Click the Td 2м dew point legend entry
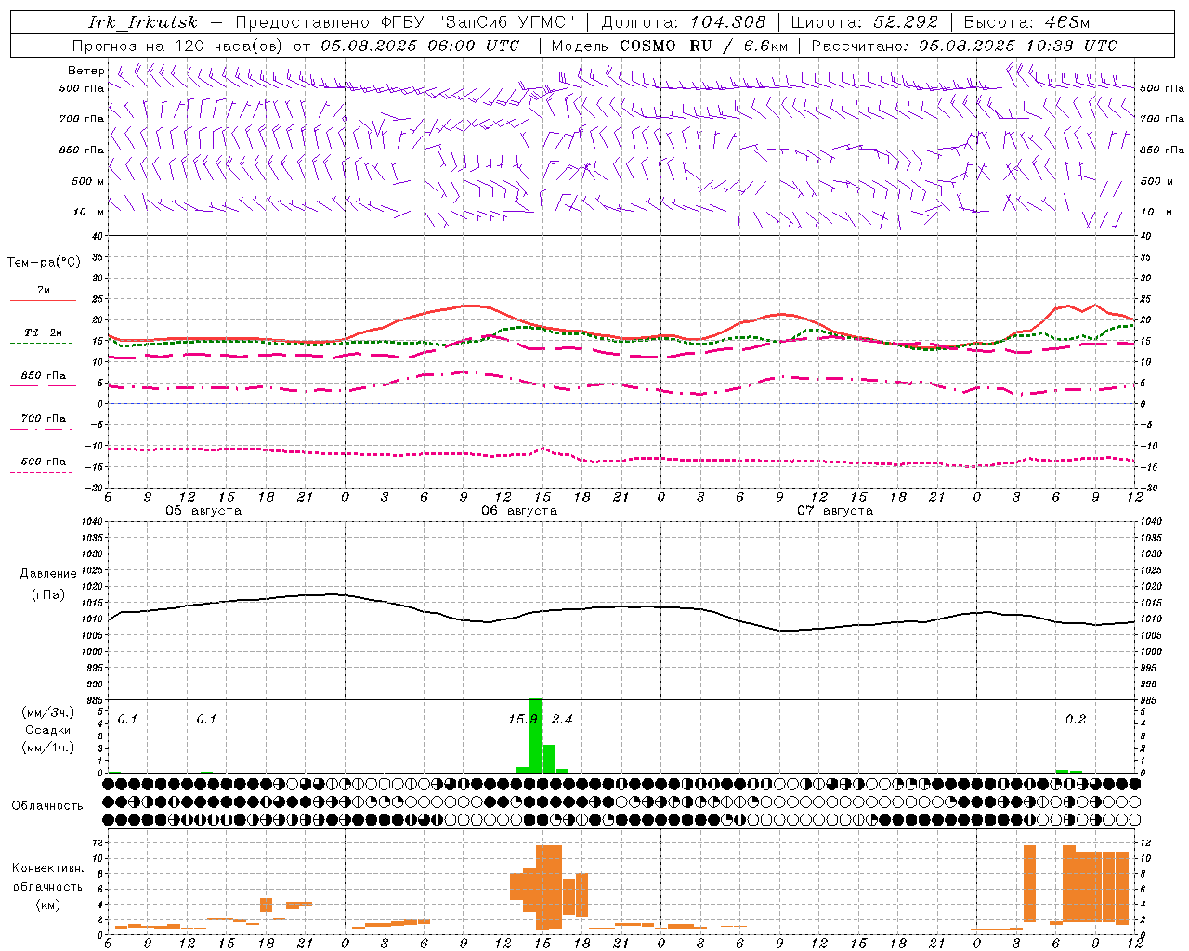Screen dimensions: 1189x951 (x=43, y=332)
